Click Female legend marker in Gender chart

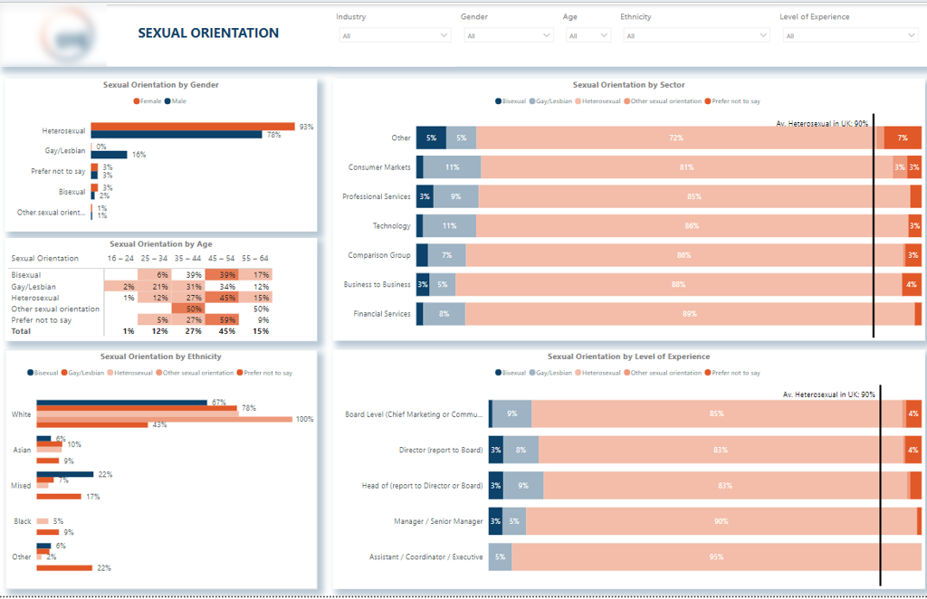(x=136, y=101)
